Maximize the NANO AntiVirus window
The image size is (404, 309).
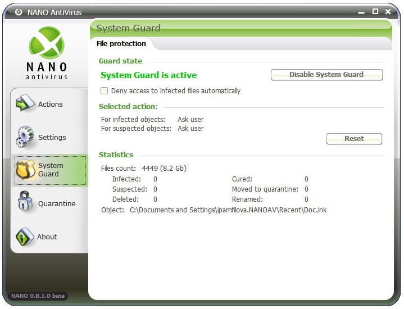pyautogui.click(x=375, y=11)
